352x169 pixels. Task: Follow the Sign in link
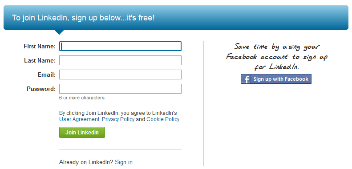(124, 162)
